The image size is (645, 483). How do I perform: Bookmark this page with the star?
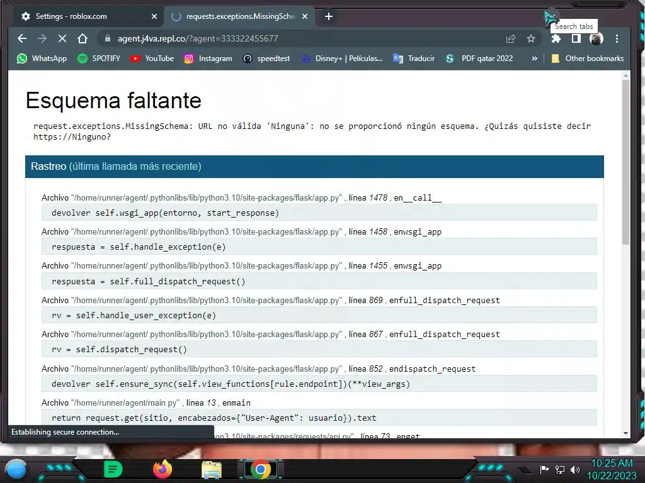coord(531,38)
